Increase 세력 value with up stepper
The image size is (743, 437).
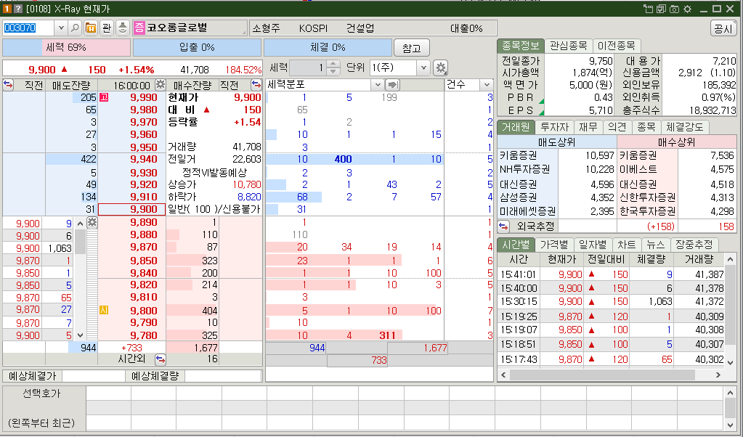[x=333, y=64]
